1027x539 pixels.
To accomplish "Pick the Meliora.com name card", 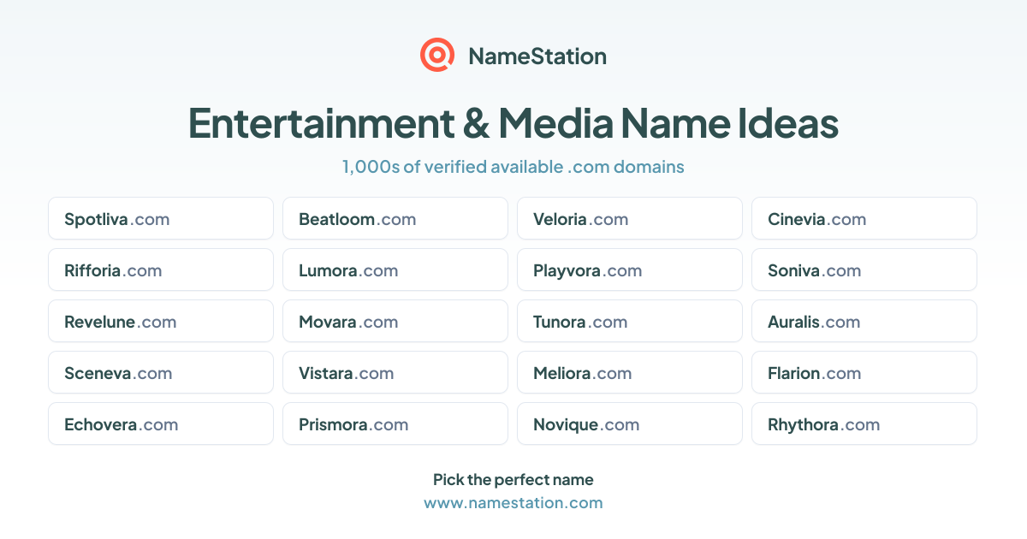I will click(630, 372).
